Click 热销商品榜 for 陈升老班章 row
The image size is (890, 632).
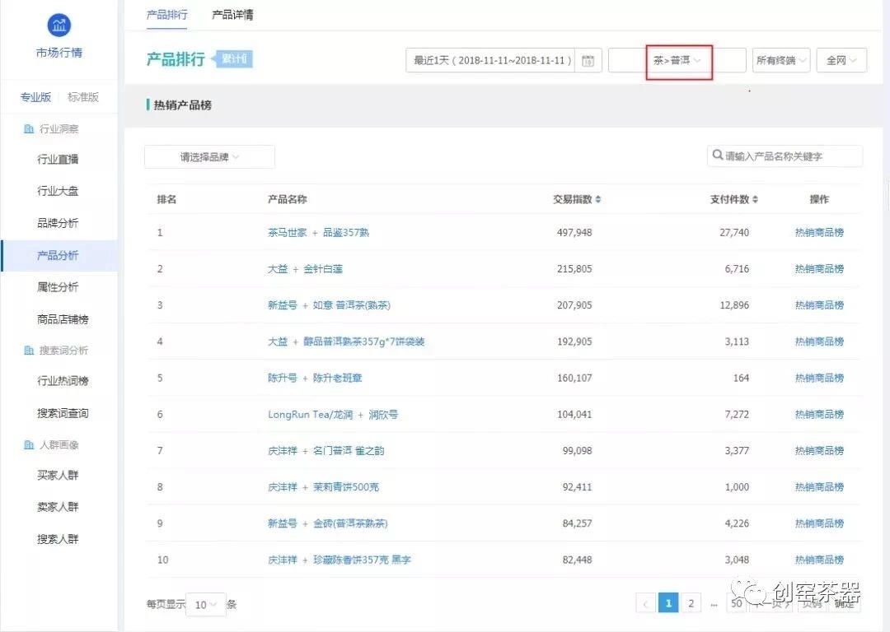(x=819, y=378)
